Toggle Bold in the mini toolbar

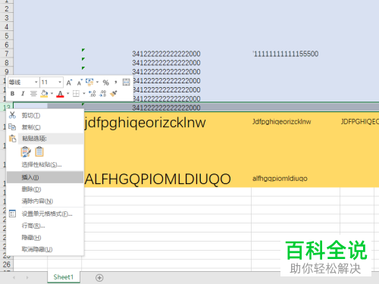(12, 94)
